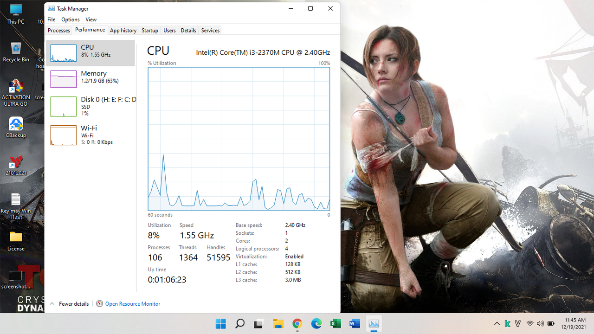Switch to the Processes tab
This screenshot has height=334, width=594.
(58, 30)
